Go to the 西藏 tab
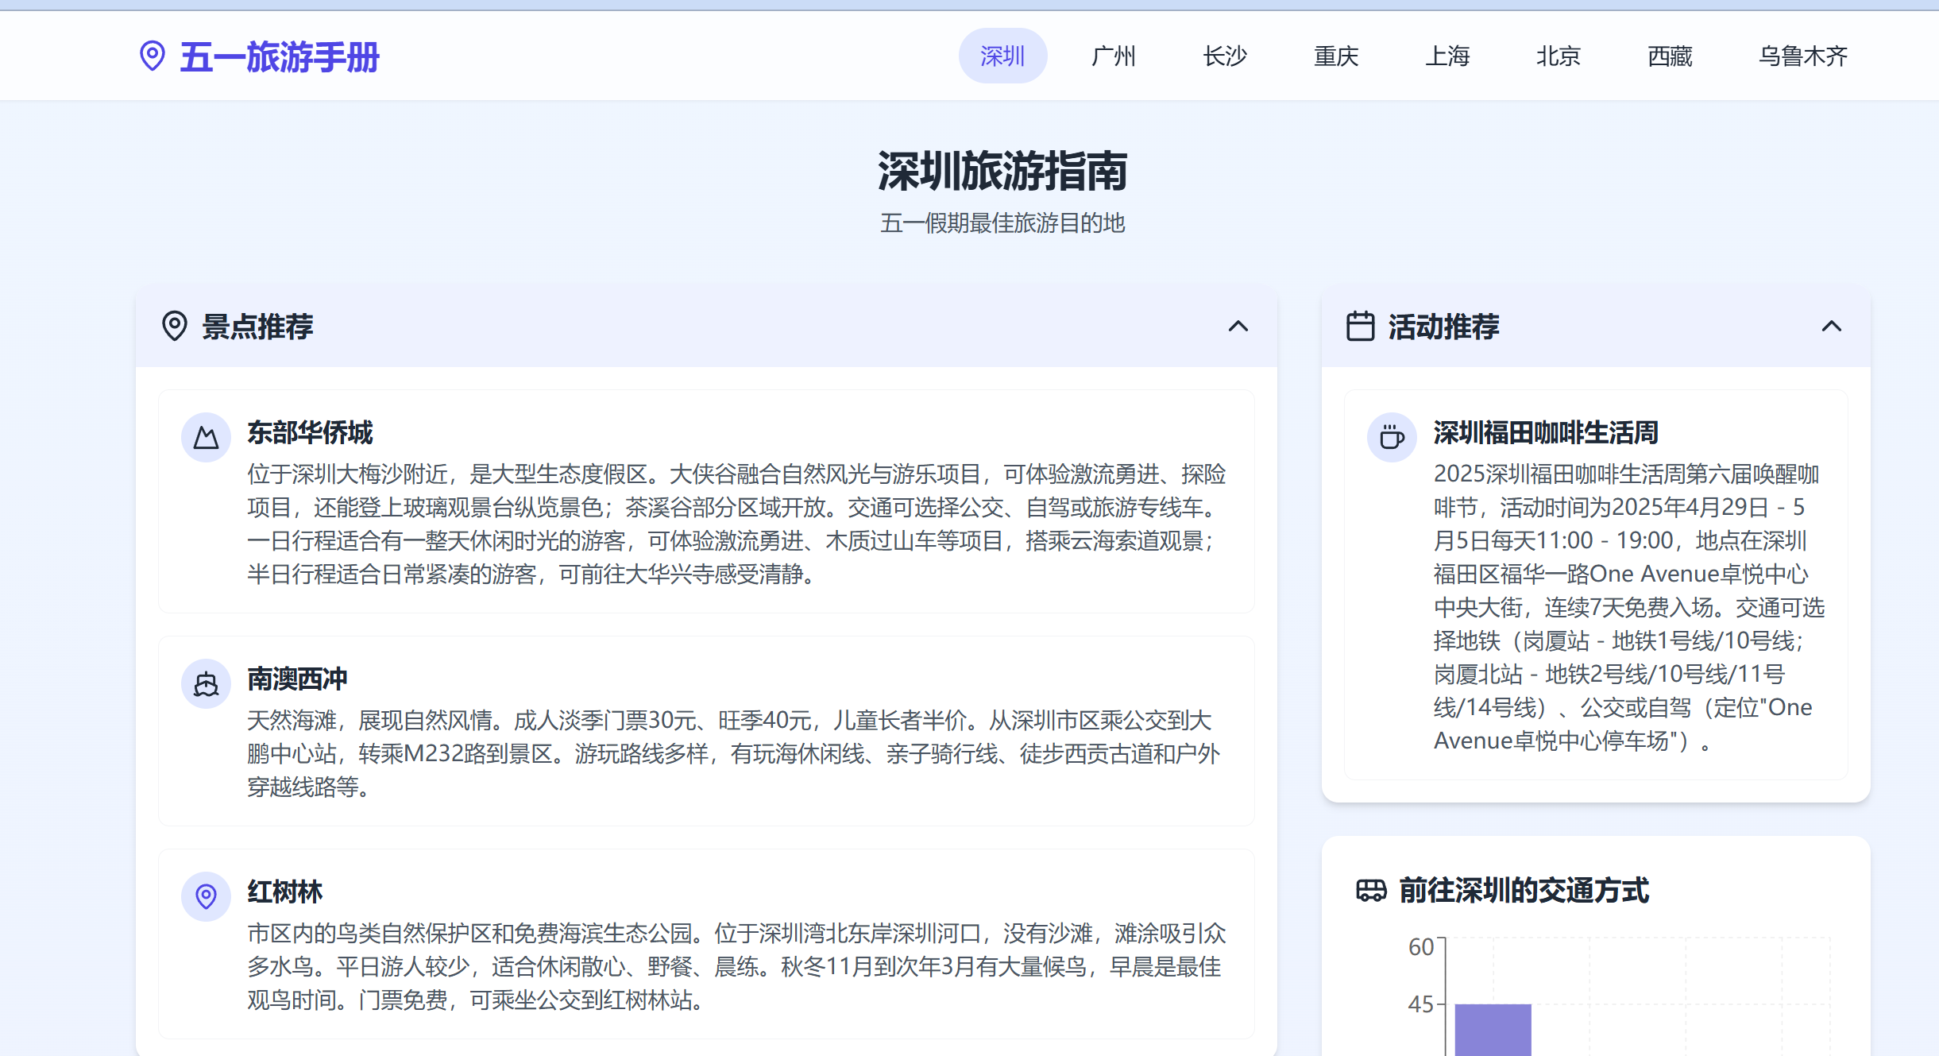The height and width of the screenshot is (1056, 1939). click(1670, 56)
